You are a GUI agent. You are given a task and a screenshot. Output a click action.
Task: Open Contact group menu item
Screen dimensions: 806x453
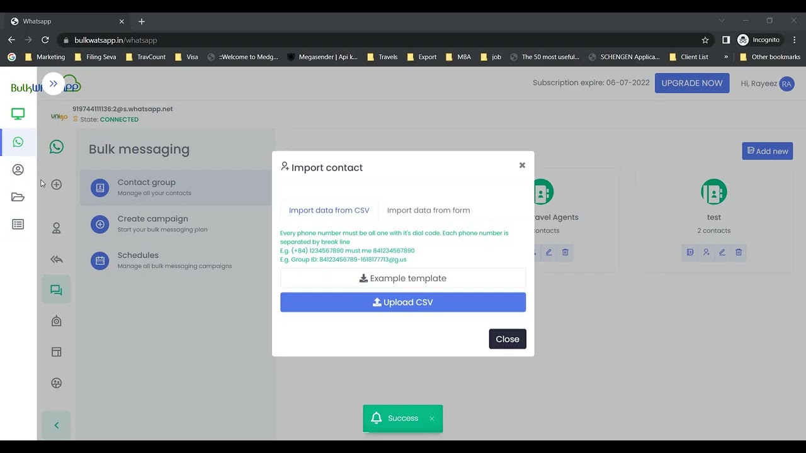[x=176, y=187]
